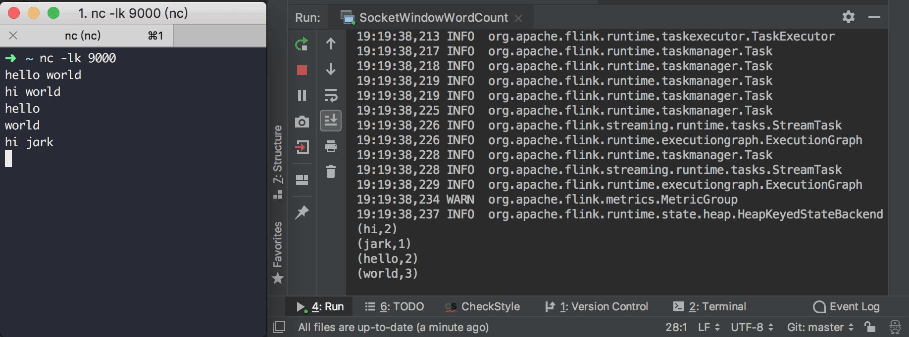The image size is (909, 337).
Task: Click the 'hello world' line in terminal
Action: [x=43, y=75]
